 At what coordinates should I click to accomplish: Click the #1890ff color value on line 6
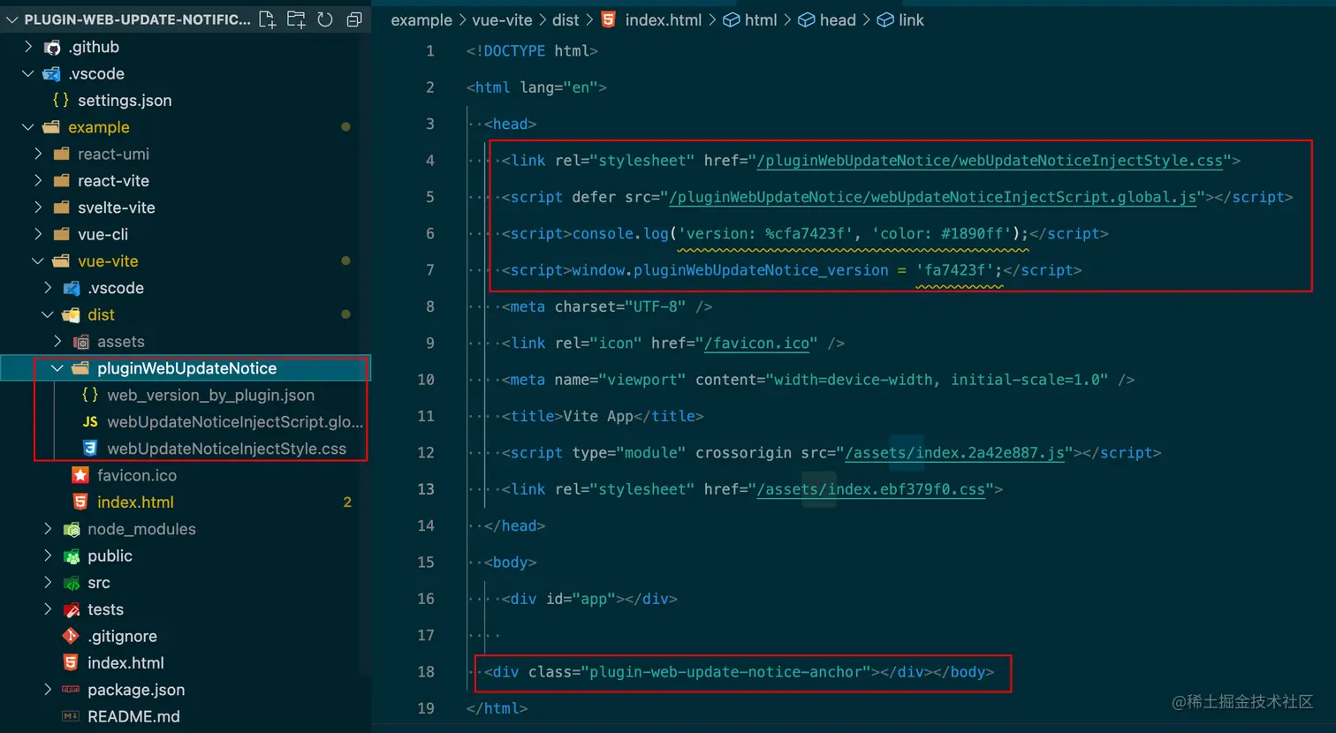point(972,234)
